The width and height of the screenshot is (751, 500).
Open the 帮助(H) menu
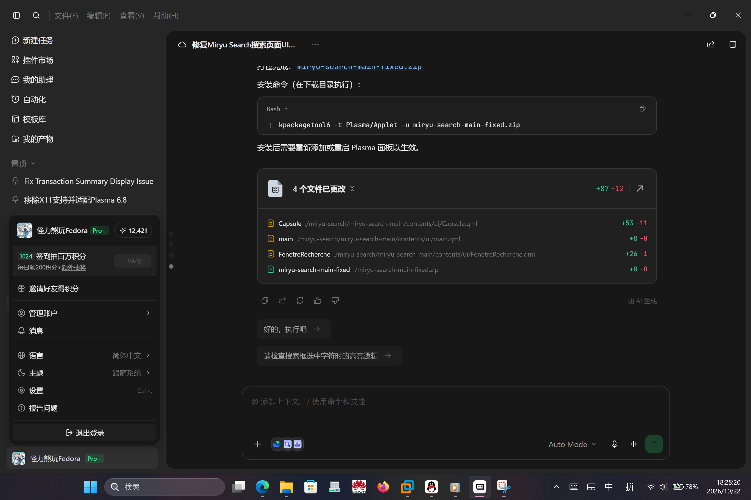click(166, 15)
